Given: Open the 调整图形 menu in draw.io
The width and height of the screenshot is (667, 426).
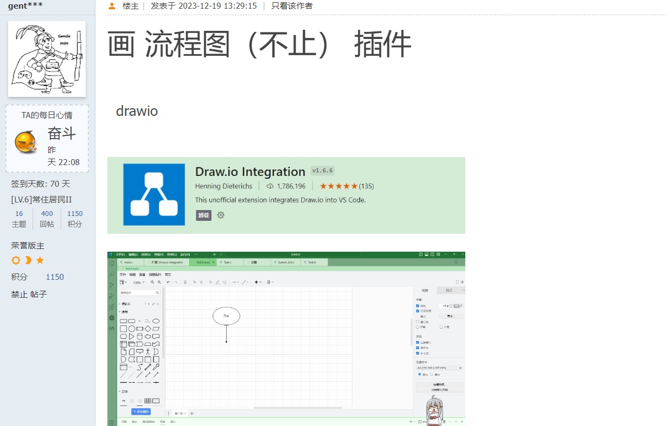Looking at the screenshot, I should [x=155, y=274].
